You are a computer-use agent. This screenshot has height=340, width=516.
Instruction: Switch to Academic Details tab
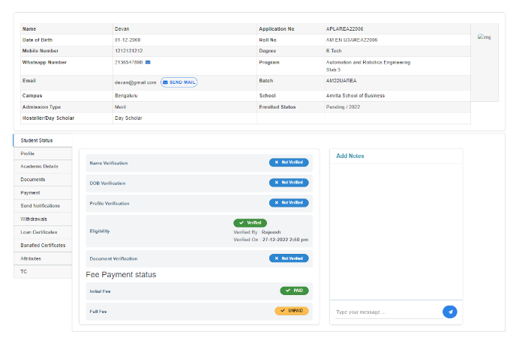(39, 166)
